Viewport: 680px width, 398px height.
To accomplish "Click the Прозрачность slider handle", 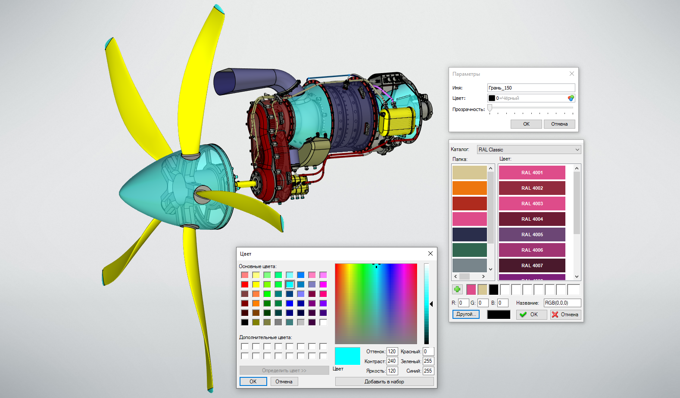I will 490,108.
